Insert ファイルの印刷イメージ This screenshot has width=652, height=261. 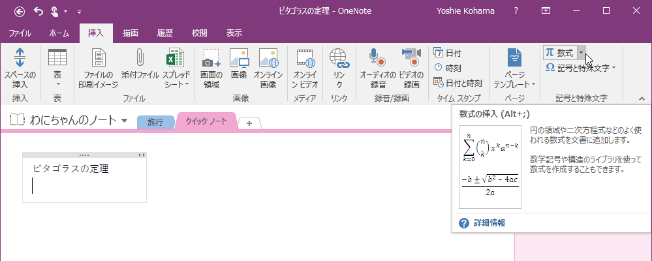(x=99, y=69)
